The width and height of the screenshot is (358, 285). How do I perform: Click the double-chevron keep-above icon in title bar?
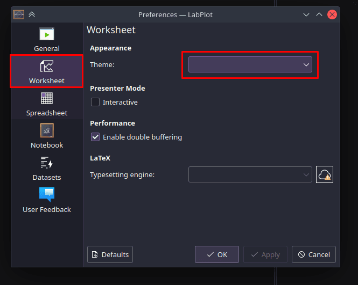pos(32,14)
